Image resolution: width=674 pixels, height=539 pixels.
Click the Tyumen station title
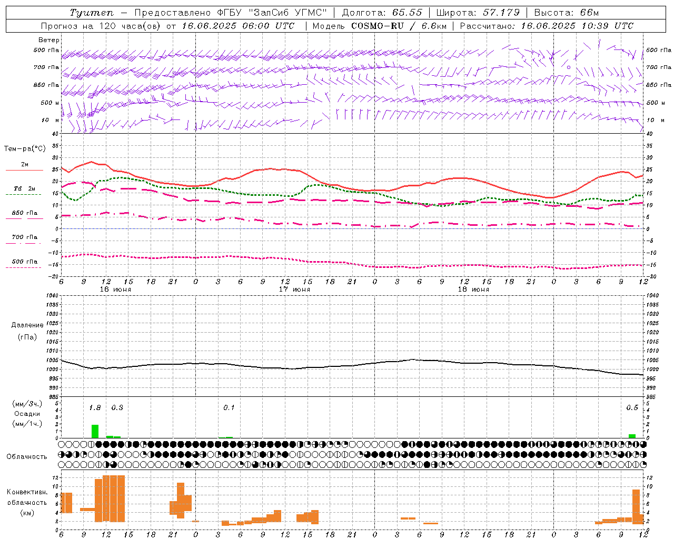[92, 13]
